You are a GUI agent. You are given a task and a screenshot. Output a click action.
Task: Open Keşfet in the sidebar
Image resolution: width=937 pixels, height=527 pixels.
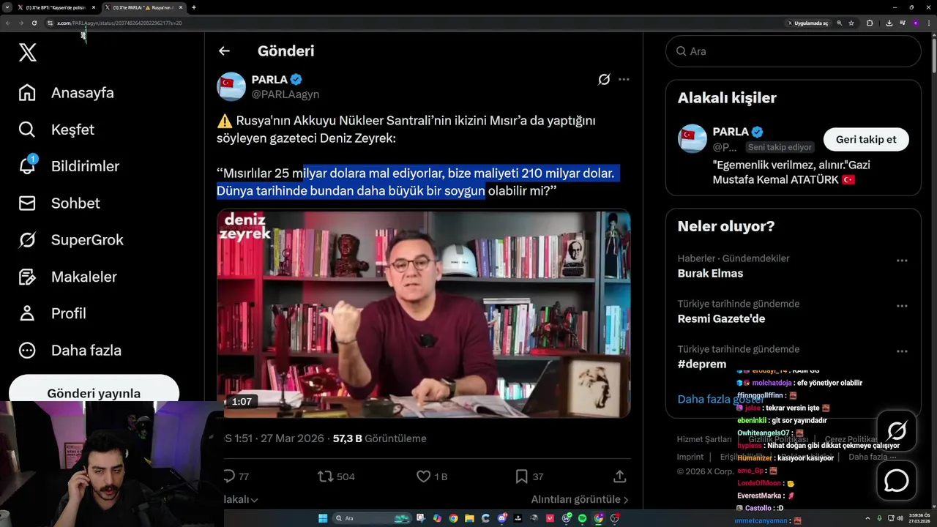[56, 130]
